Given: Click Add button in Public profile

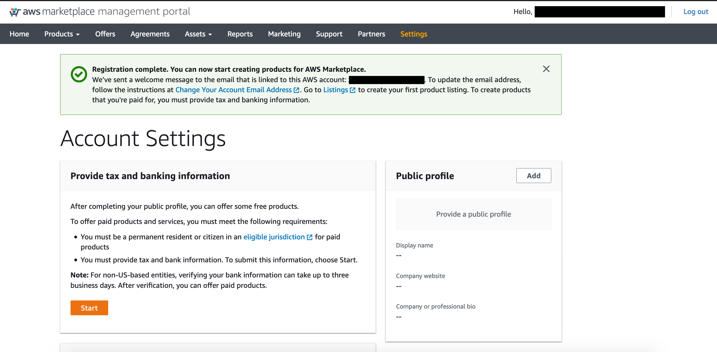Looking at the screenshot, I should coord(533,176).
